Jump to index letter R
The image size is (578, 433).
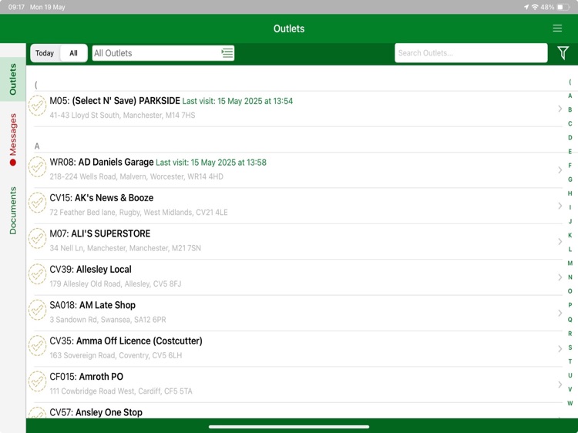point(570,334)
